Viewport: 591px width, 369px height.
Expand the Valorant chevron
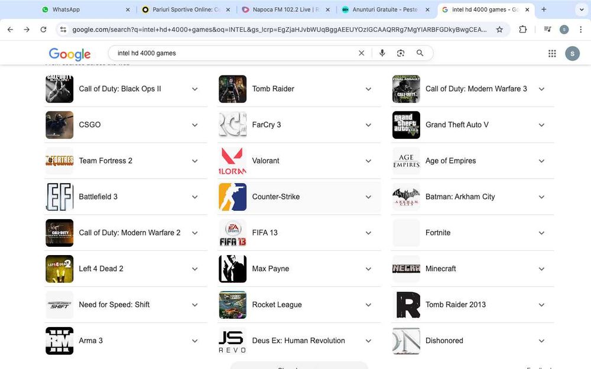368,161
